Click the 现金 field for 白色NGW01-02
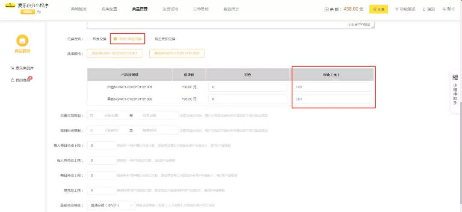This screenshot has height=212, width=462. (332, 87)
